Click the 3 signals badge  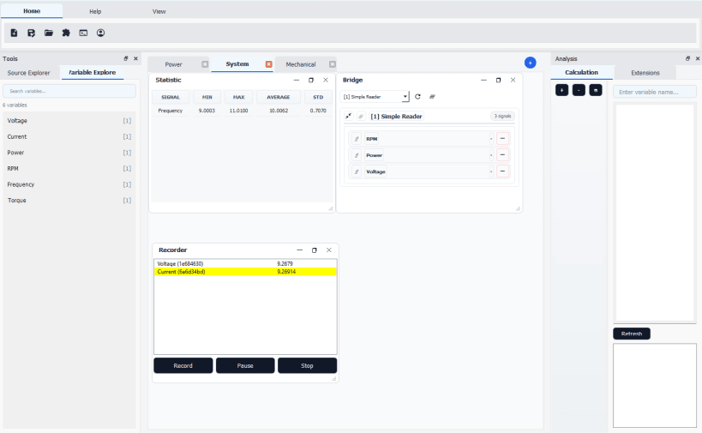(x=502, y=116)
